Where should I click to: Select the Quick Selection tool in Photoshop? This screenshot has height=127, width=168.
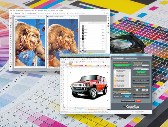pos(11,25)
